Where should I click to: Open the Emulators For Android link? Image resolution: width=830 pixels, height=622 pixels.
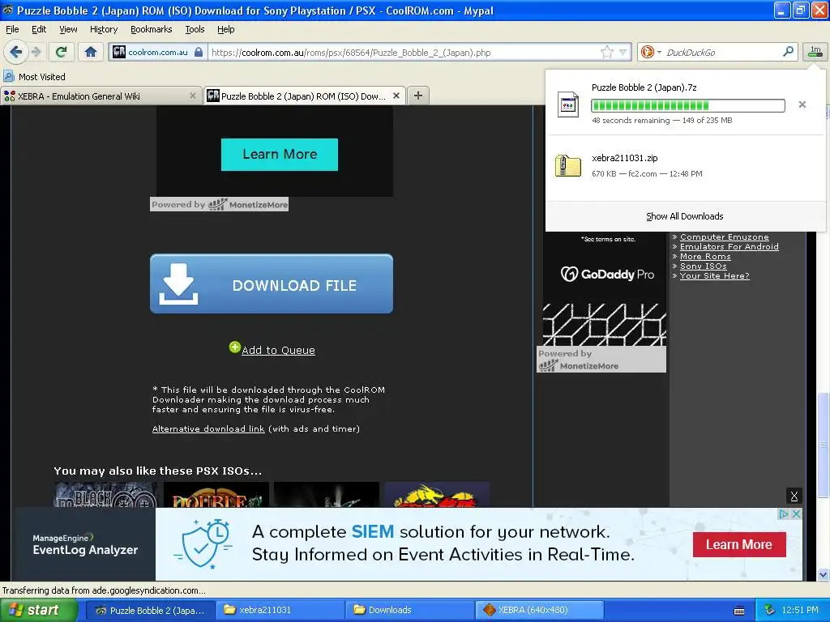coord(729,246)
